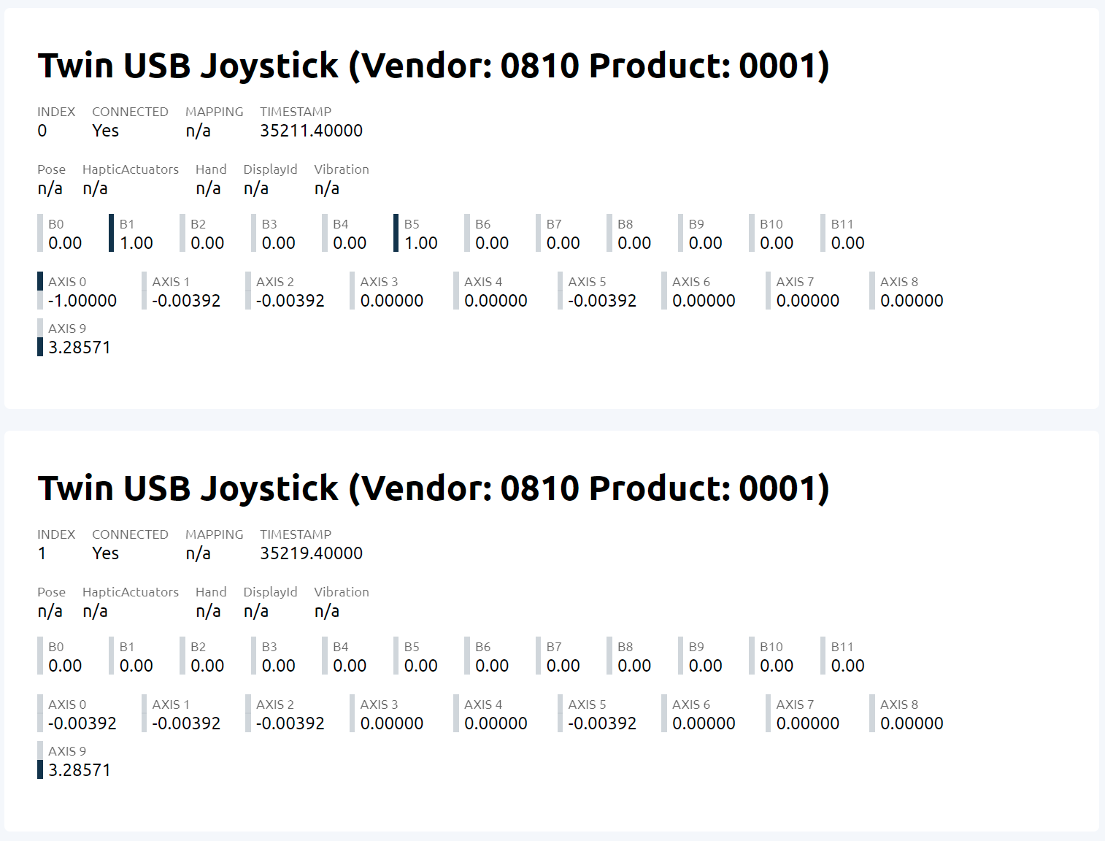Click the timestamp value 35211.40000
Viewport: 1105px width, 841px height.
pos(311,131)
